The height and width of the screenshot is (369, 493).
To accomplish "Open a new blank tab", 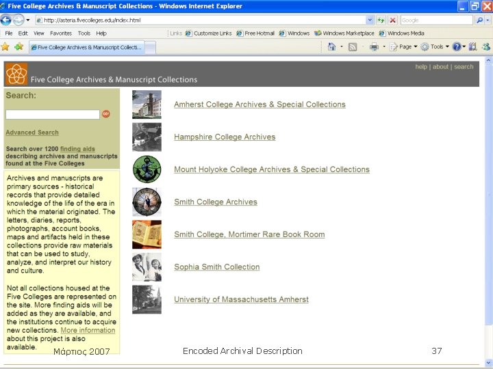I will [150, 48].
